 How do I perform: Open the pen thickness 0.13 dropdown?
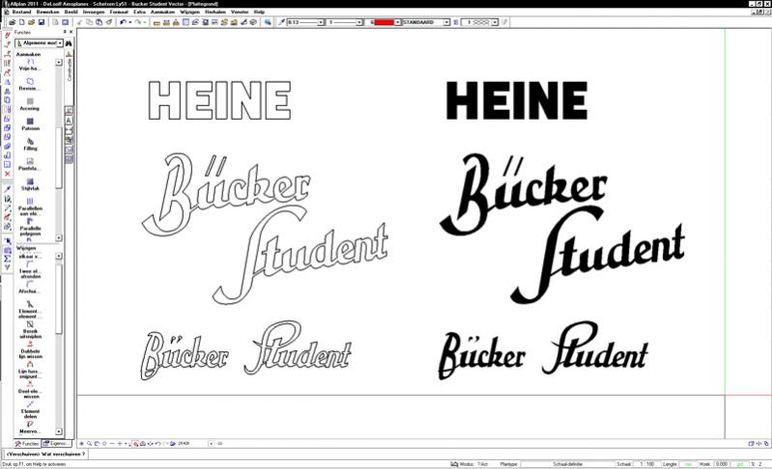tap(321, 22)
